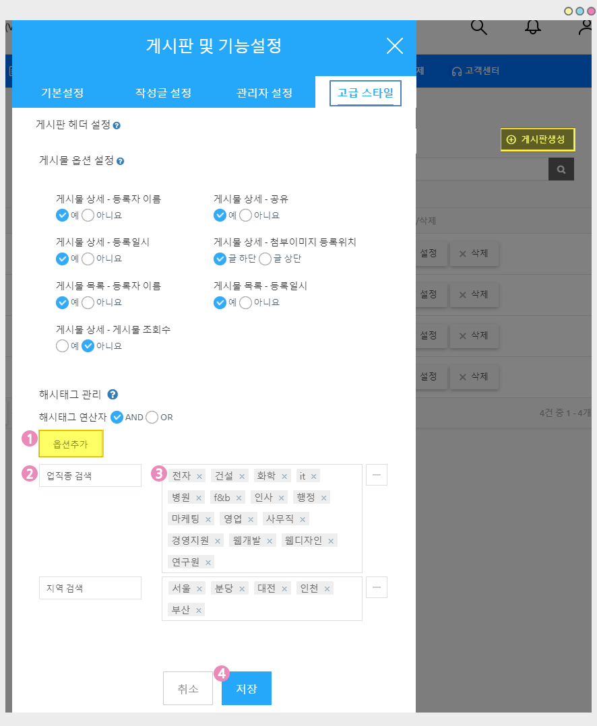
Task: Remove the 전자 hashtag with its x
Action: click(x=199, y=476)
